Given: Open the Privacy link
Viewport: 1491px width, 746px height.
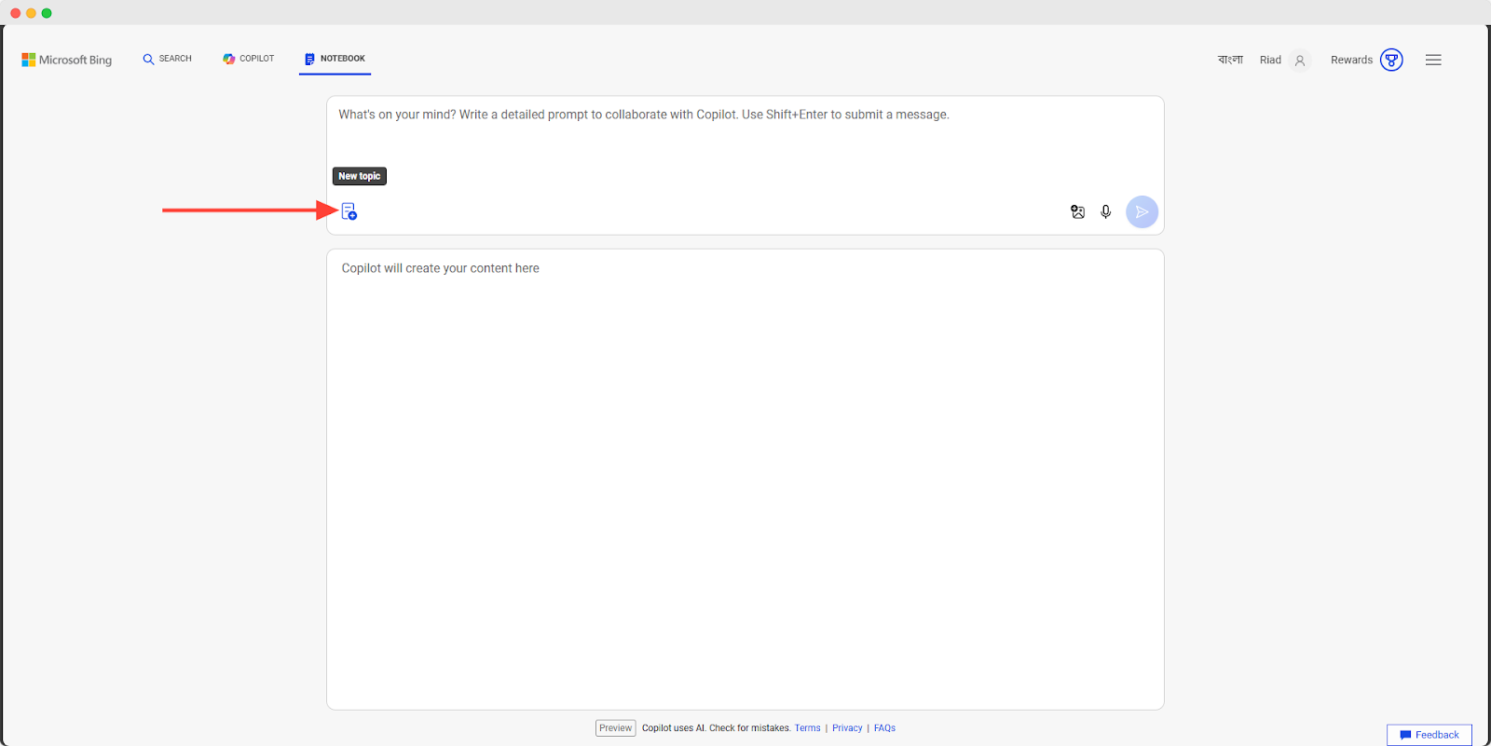Looking at the screenshot, I should click(x=847, y=728).
